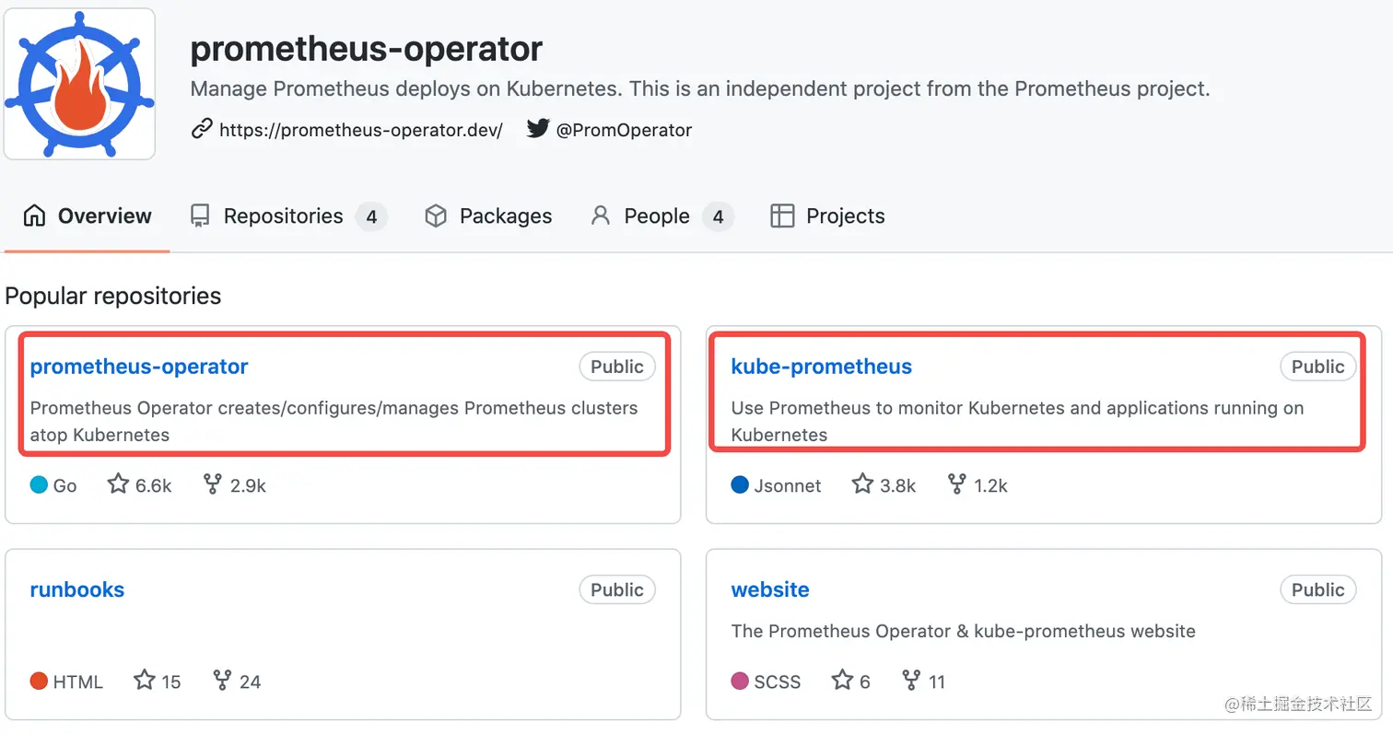The image size is (1393, 734).
Task: Click the website repo star icon
Action: 843,681
